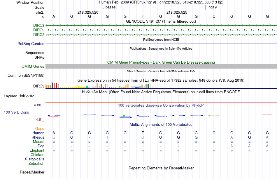Click the dark blue RefSeq Curated intron line
Screen dimensions: 277x179
click(x=161, y=44)
